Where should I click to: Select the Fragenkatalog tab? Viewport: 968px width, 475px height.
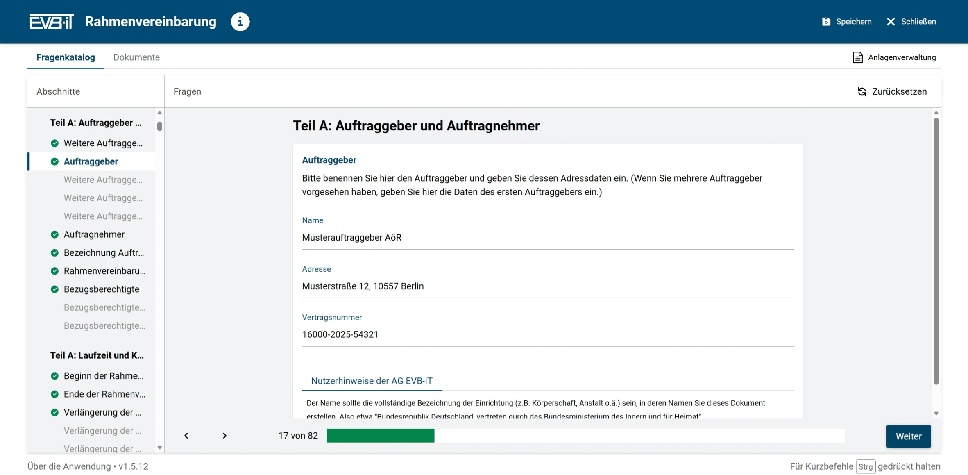66,57
